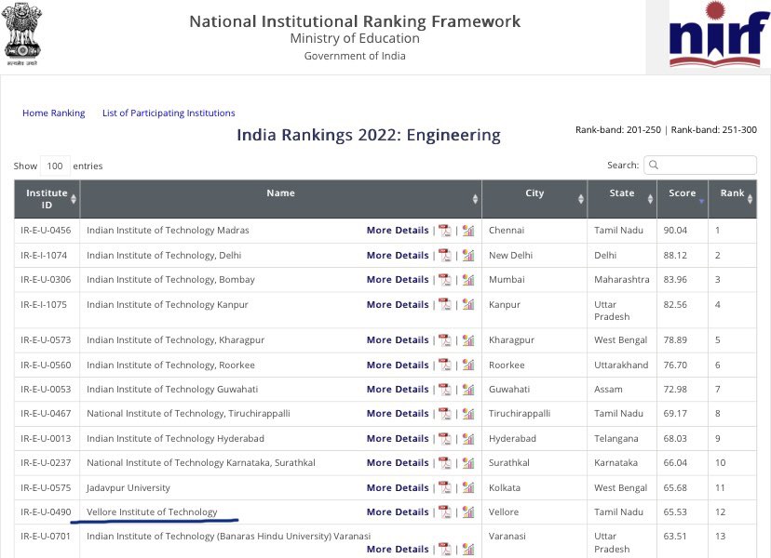Sort table by Name column

pos(281,199)
